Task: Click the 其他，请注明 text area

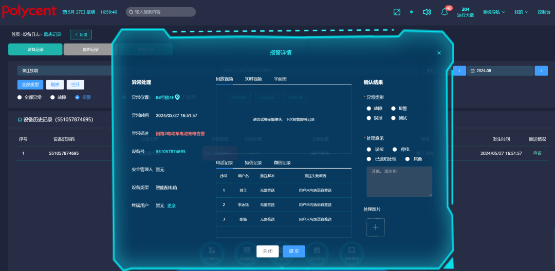Action: click(x=399, y=181)
